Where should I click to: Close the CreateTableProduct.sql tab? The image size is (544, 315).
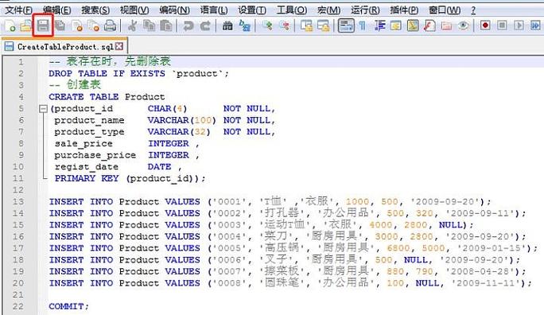coord(119,46)
